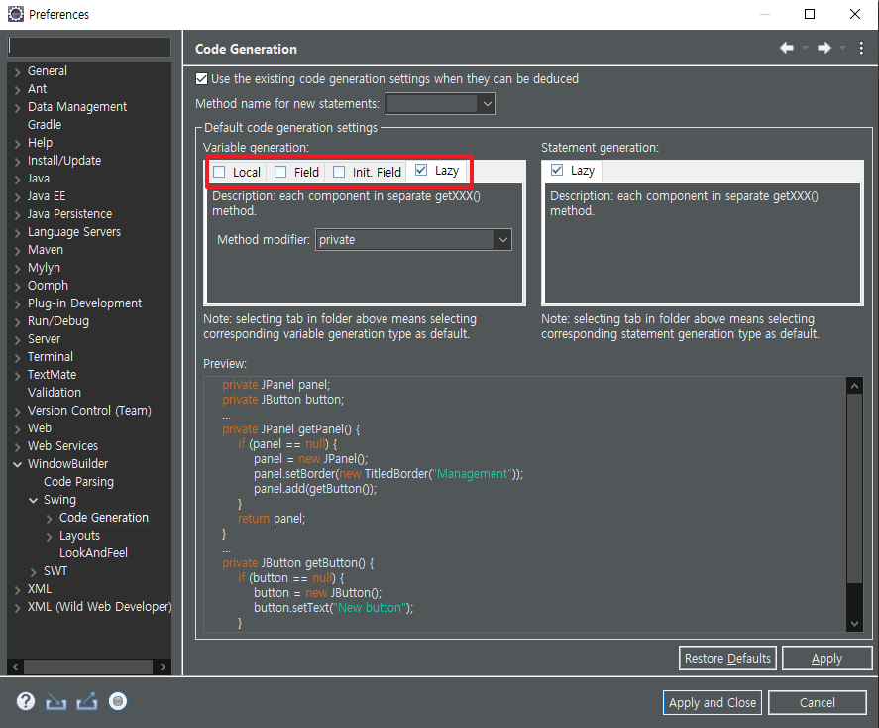Open Method name for new statements combo
This screenshot has height=728, width=879.
(441, 104)
